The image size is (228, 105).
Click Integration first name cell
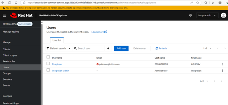196,71
